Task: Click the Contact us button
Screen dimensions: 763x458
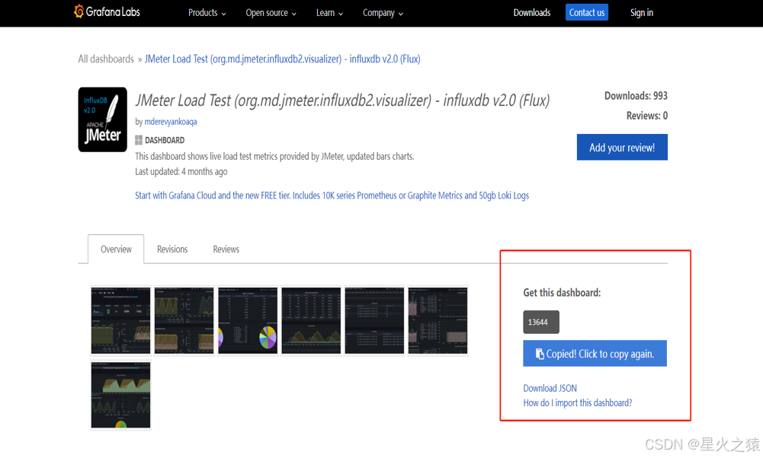Action: point(587,13)
